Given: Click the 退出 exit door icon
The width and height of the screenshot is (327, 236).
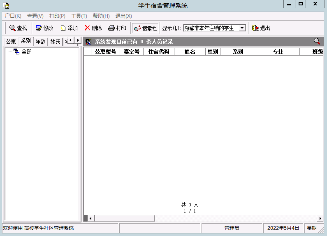Looking at the screenshot, I should pos(255,28).
